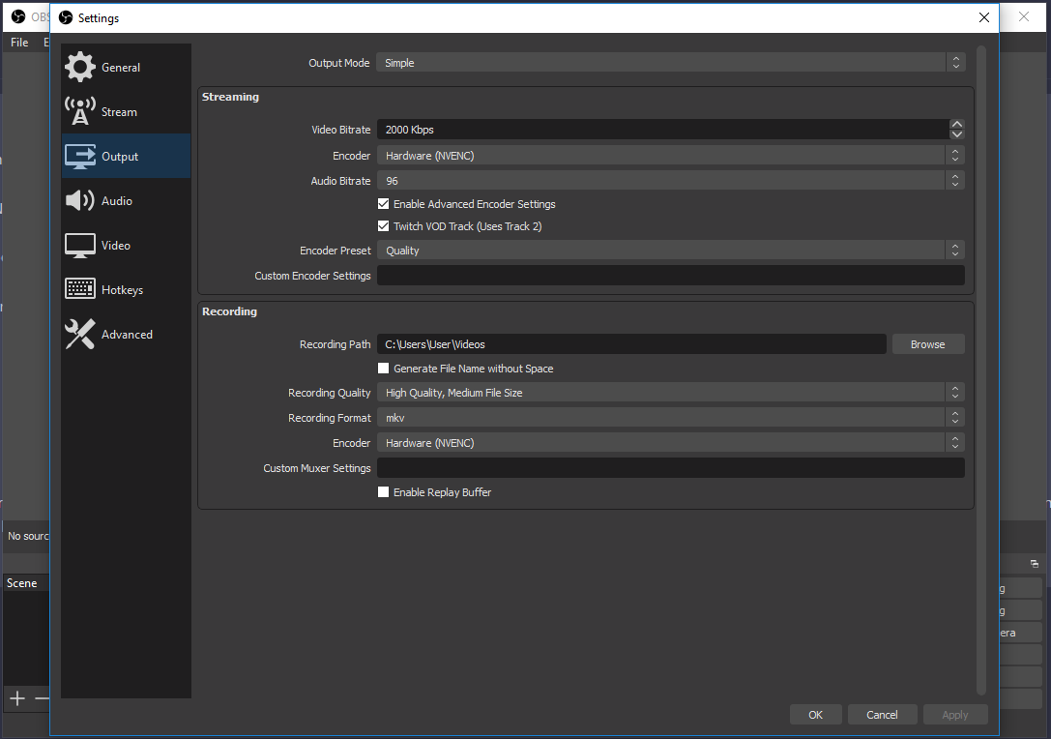Switch to Stream settings label
The width and height of the screenshot is (1051, 739).
(119, 112)
